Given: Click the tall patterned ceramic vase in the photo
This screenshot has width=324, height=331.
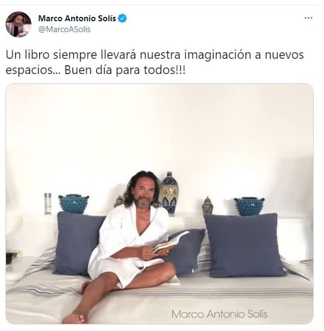Looking at the screenshot, I should (169, 193).
